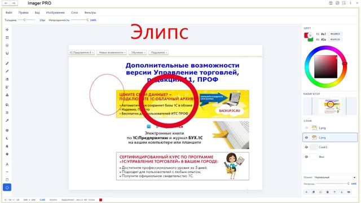Select the Pencil tool below the brush
The height and width of the screenshot is (203, 361).
(7, 71)
